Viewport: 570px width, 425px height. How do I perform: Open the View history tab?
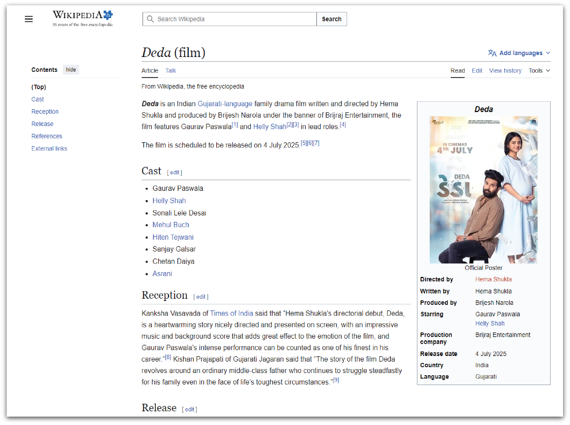505,70
